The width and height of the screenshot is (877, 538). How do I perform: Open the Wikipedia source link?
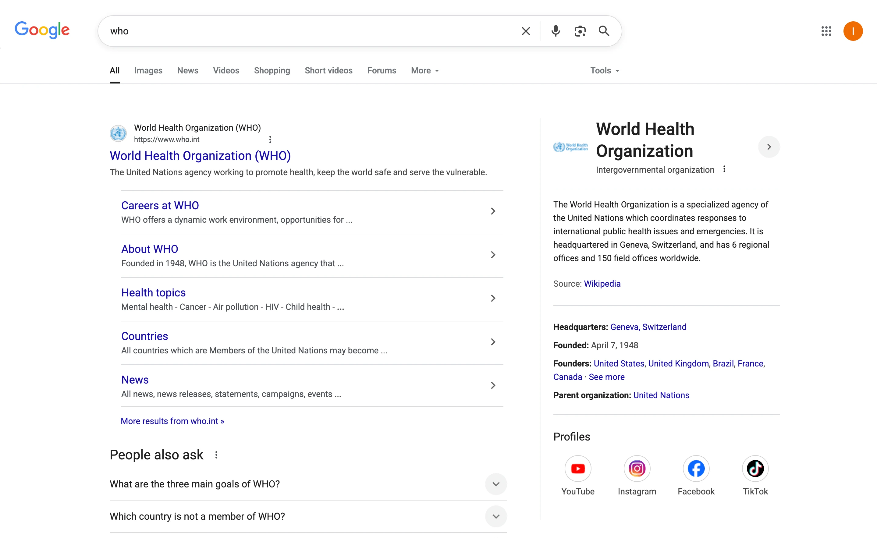(x=602, y=284)
